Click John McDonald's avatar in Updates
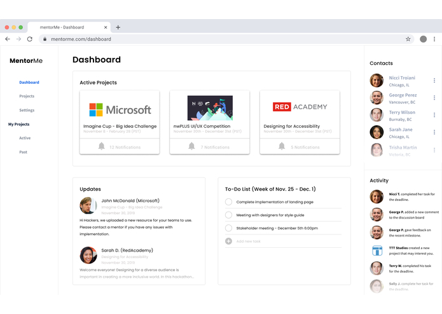 (x=88, y=205)
